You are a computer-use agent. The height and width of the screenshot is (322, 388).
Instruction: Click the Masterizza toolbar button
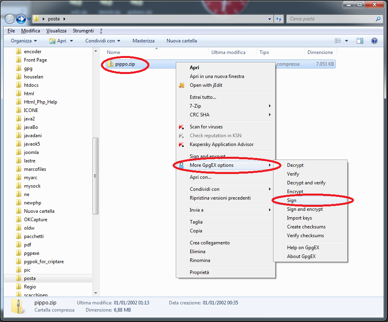(143, 41)
